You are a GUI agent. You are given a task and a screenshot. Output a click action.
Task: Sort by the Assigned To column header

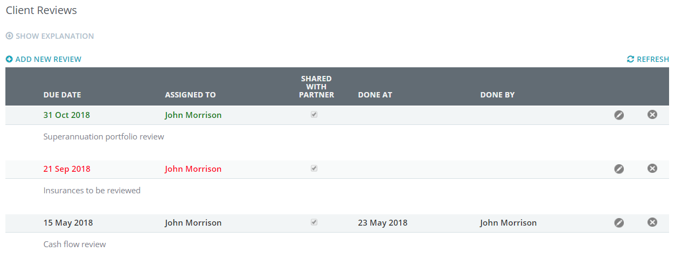coord(190,95)
